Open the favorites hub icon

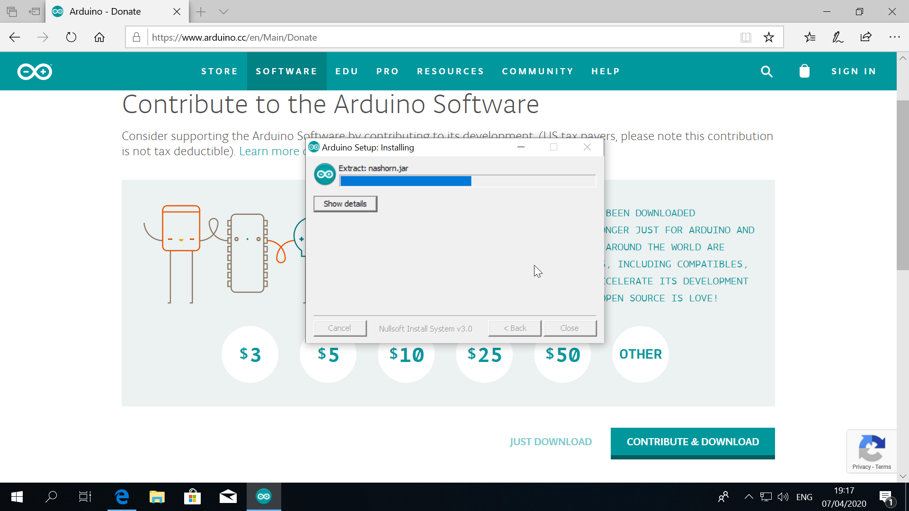pos(810,37)
